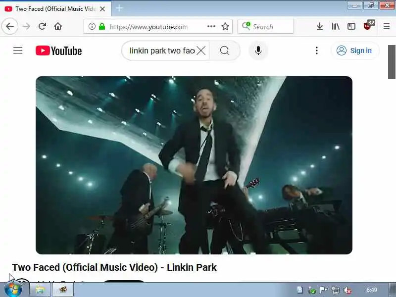Bookmark this page with the star icon
This screenshot has width=396, height=297.
[225, 26]
